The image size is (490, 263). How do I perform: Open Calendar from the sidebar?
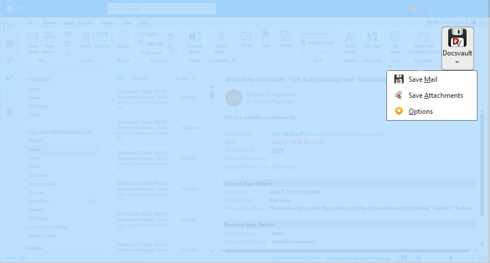[10, 43]
